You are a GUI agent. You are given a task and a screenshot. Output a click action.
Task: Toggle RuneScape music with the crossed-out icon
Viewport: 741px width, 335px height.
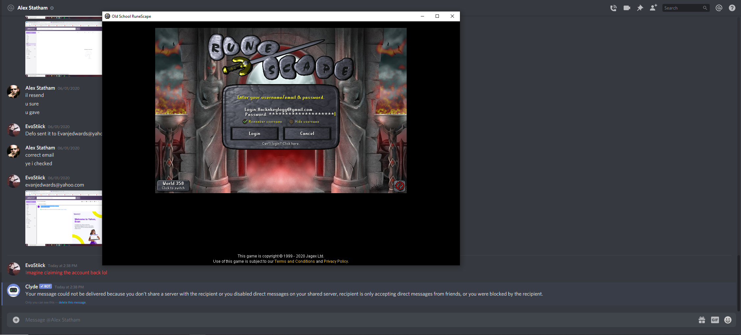399,186
